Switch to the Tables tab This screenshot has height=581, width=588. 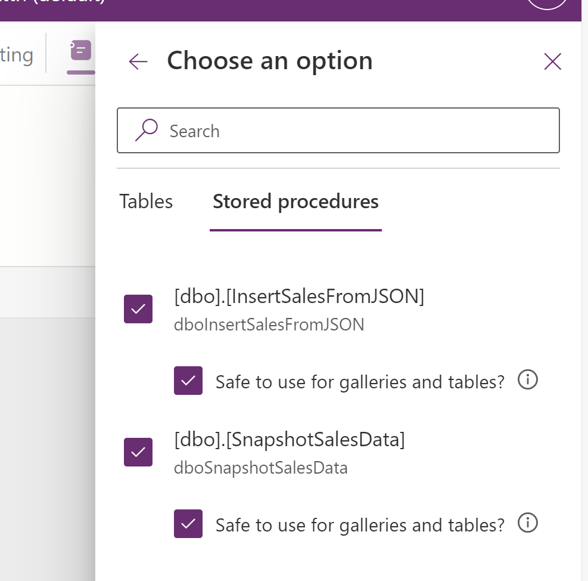[x=145, y=202]
